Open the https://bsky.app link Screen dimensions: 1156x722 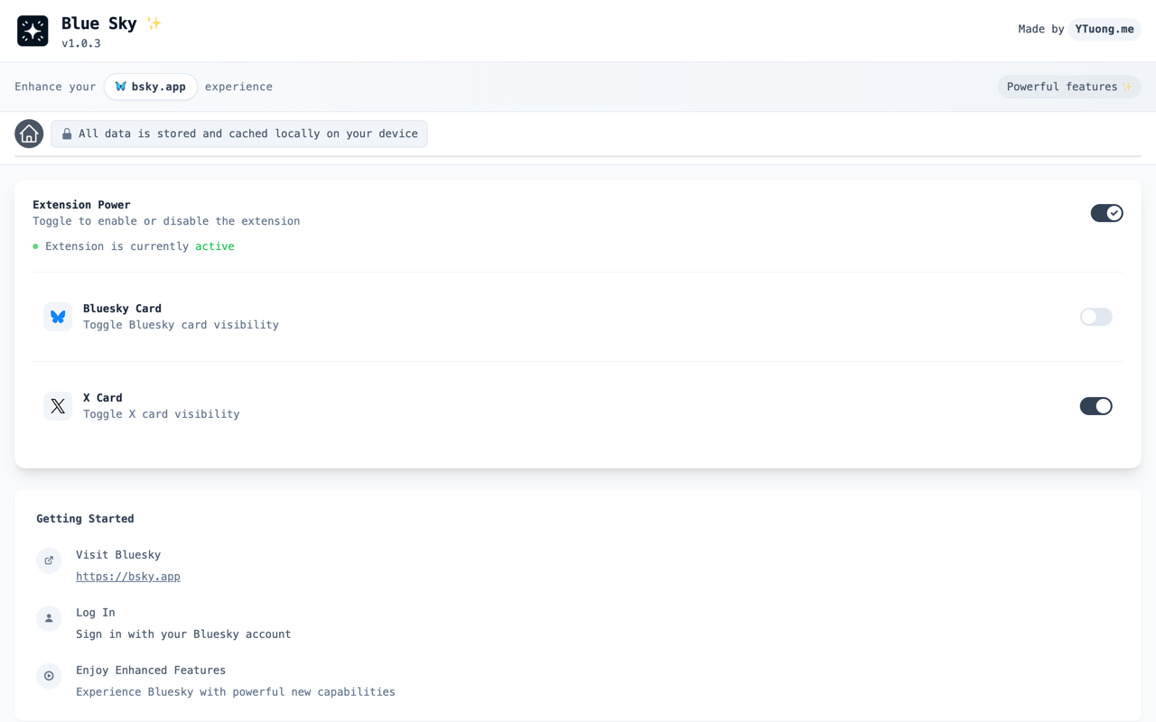point(128,577)
